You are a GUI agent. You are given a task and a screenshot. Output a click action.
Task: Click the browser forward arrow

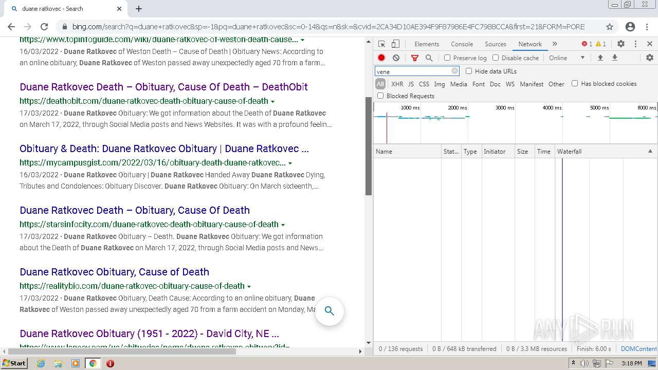(x=28, y=27)
